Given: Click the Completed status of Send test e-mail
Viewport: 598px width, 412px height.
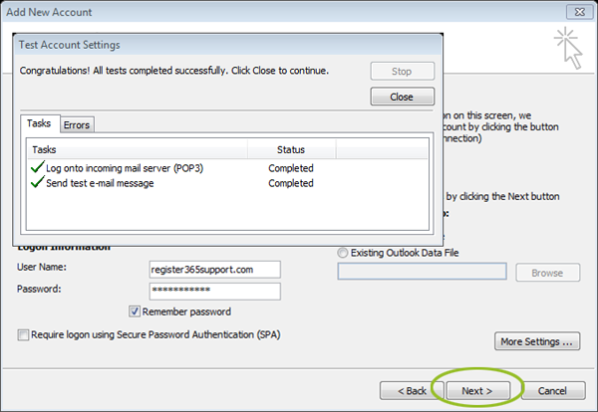Looking at the screenshot, I should click(291, 183).
